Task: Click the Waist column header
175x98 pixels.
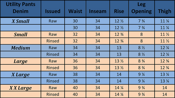Action: (x=75, y=9)
